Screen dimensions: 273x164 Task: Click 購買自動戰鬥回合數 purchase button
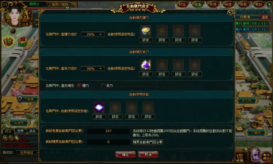148,142
